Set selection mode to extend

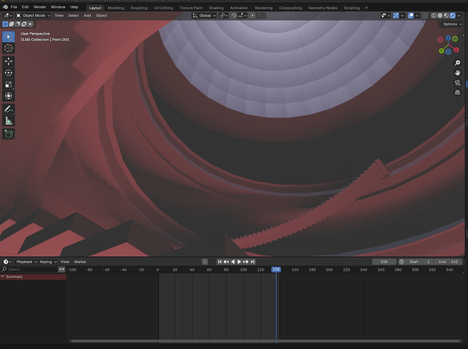pos(12,24)
